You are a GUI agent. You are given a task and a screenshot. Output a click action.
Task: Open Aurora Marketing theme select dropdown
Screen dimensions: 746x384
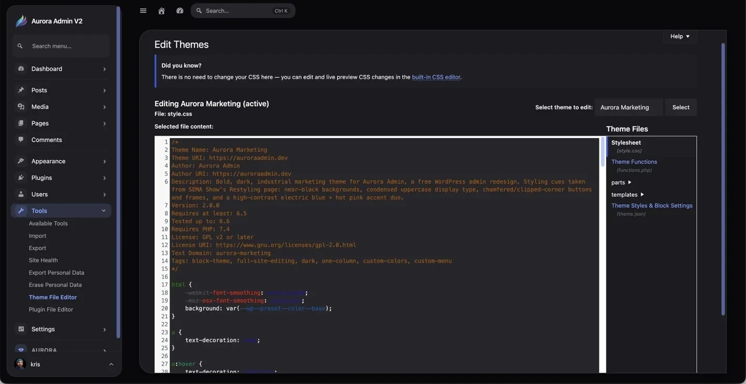coord(628,107)
